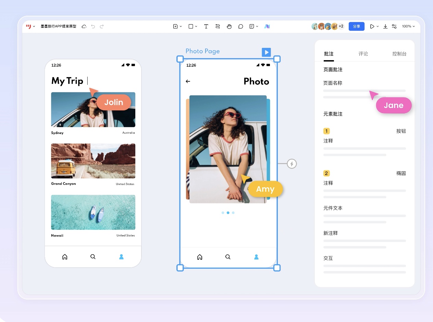Open the Modao logo main menu
The width and height of the screenshot is (433, 322).
coord(29,26)
